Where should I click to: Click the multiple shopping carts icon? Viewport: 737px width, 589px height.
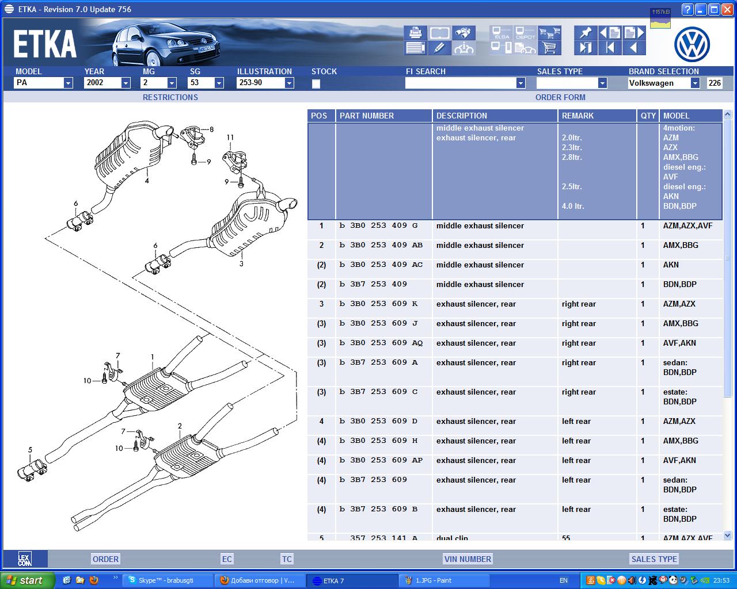pos(549,33)
